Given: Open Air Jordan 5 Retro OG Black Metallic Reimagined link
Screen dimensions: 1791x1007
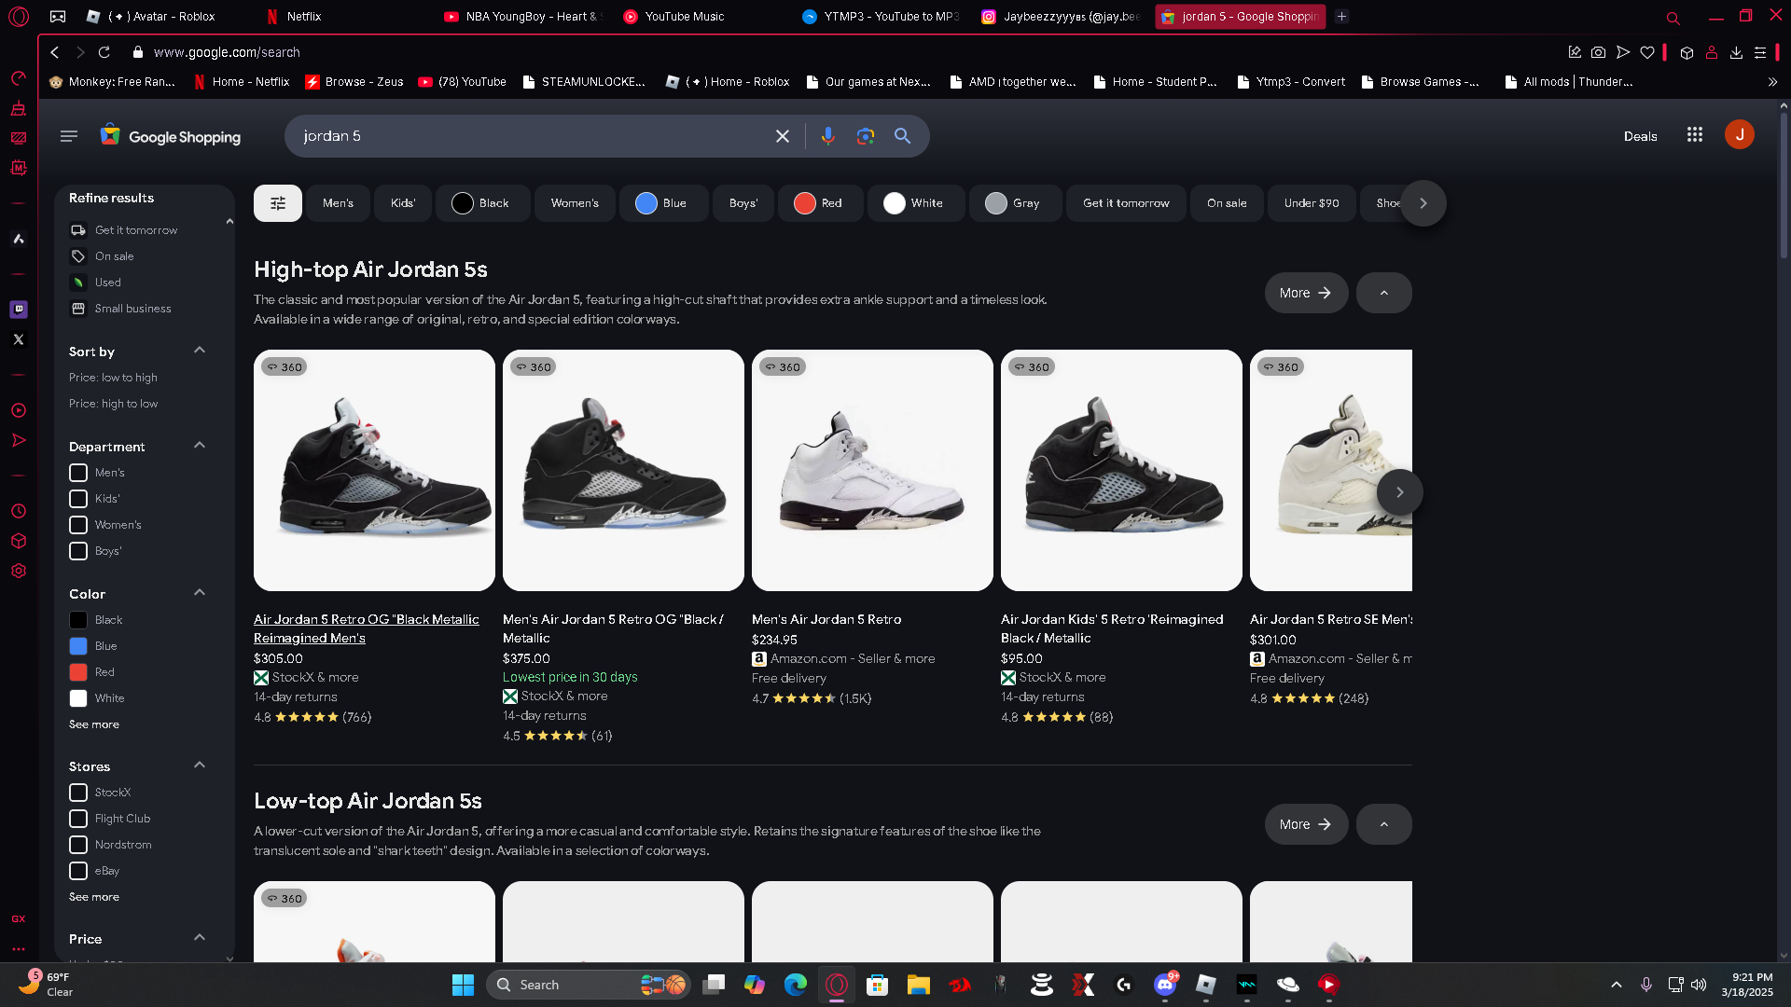Looking at the screenshot, I should click(x=366, y=628).
